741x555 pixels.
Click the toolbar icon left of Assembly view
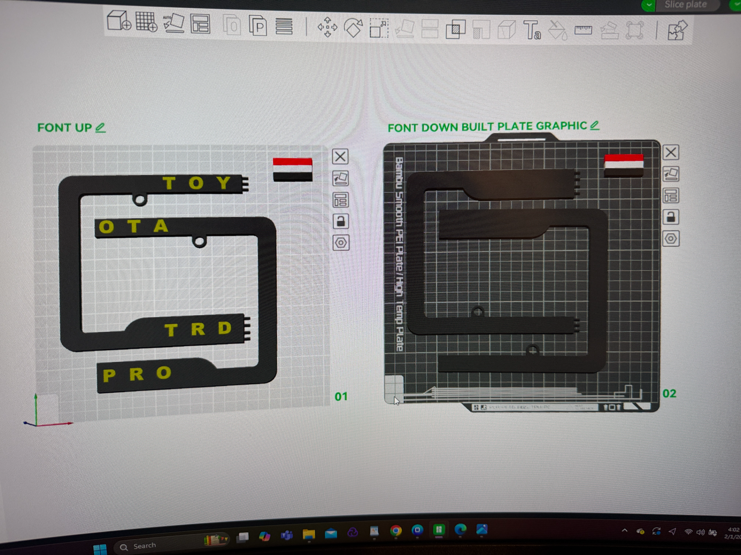pos(634,30)
